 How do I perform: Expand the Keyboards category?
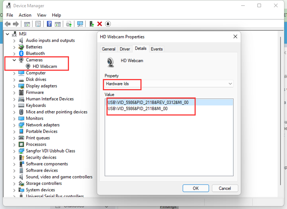[x=14, y=106]
